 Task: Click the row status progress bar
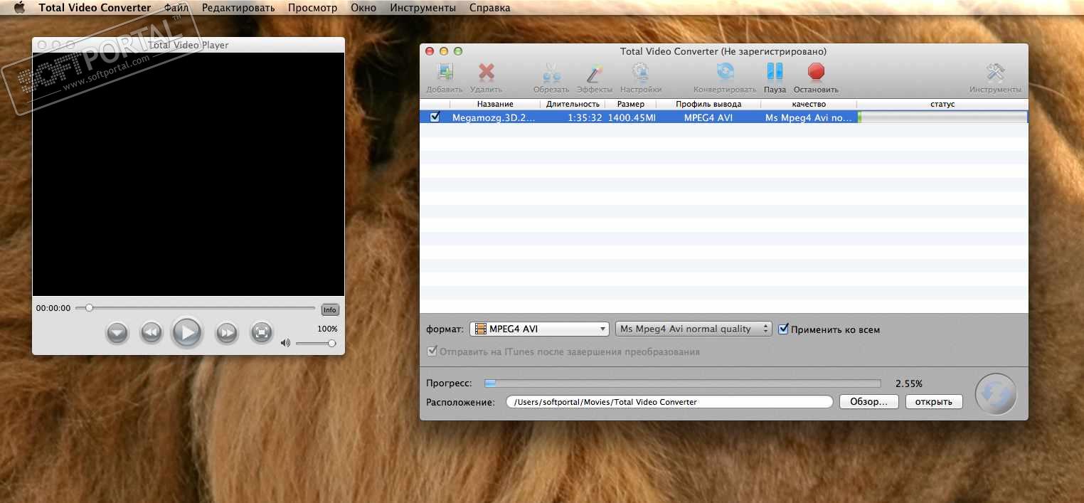pyautogui.click(x=942, y=117)
